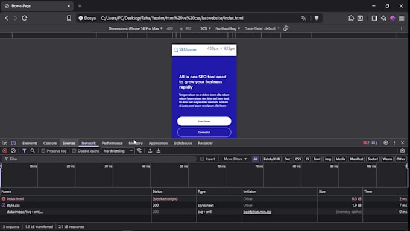This screenshot has height=231, width=410.
Task: Activate the inspect element picker icon
Action: (5, 143)
